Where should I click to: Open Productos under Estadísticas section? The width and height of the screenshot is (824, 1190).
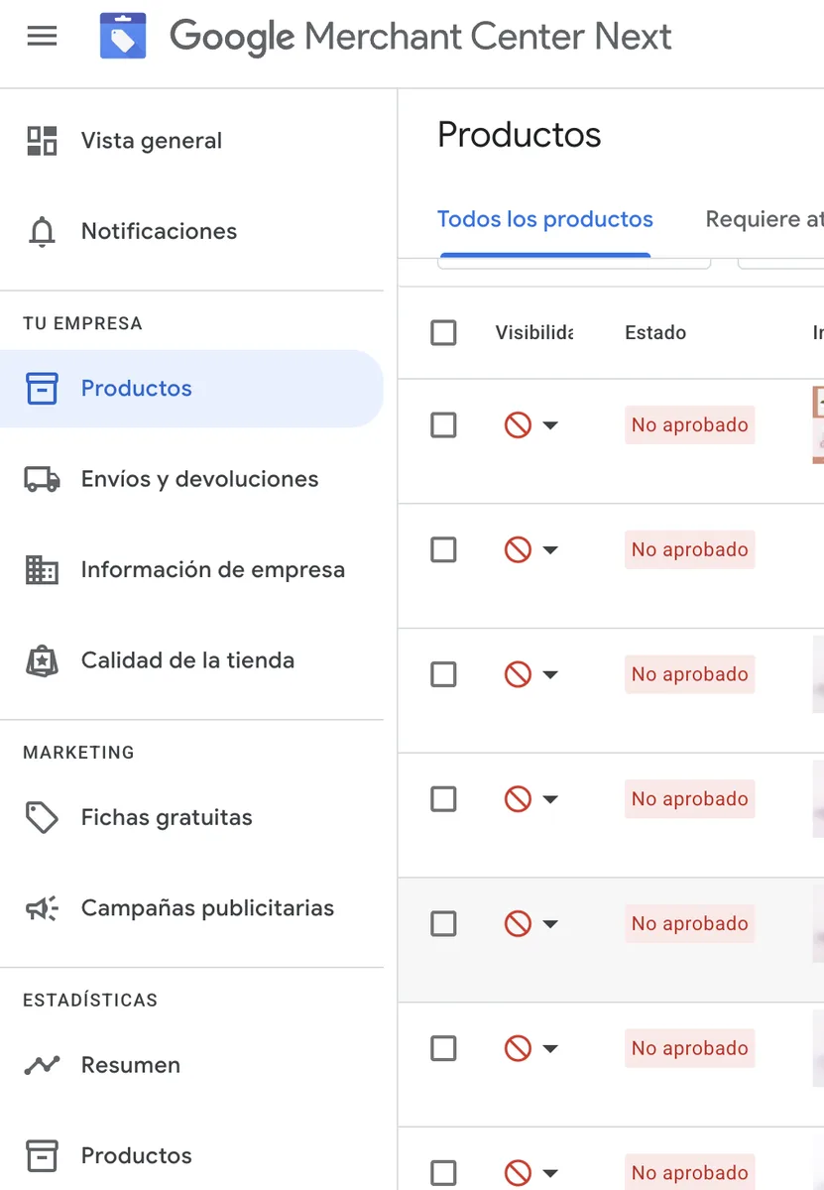pyautogui.click(x=136, y=1156)
